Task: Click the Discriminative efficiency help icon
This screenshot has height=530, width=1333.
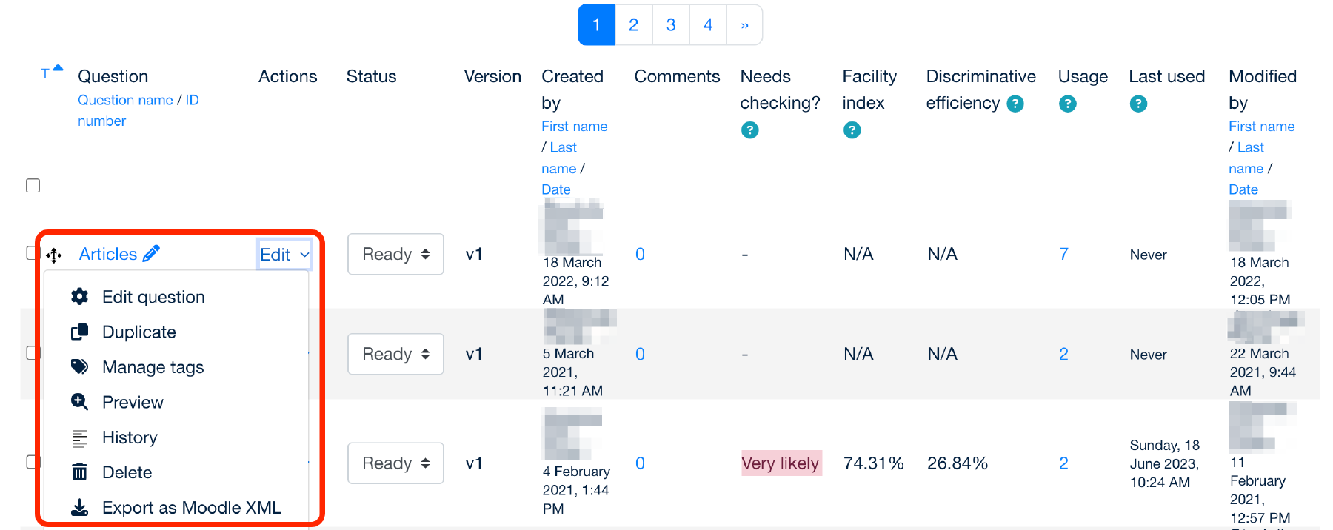Action: (x=1015, y=104)
